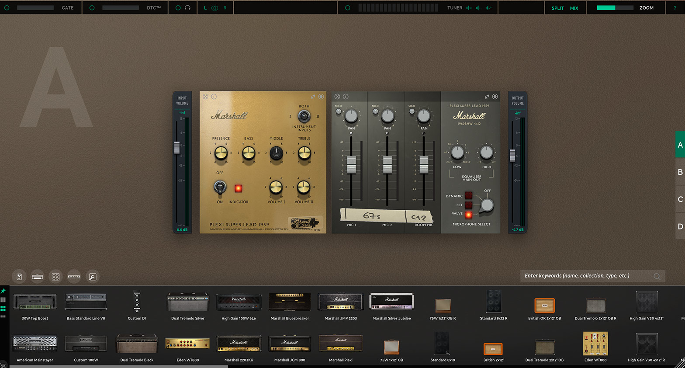Click the wrench utilities filter icon
The width and height of the screenshot is (685, 368).
click(x=92, y=277)
